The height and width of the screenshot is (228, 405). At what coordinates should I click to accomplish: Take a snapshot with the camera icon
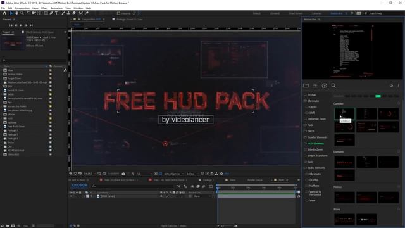click(x=123, y=174)
